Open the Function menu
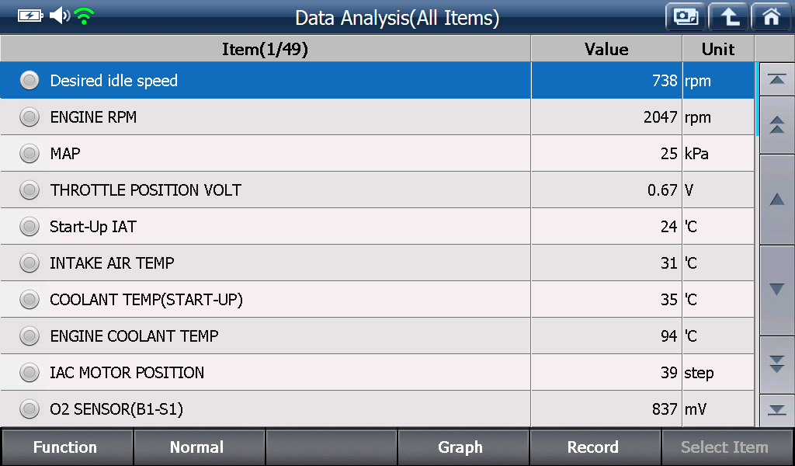This screenshot has height=466, width=795. 67,447
